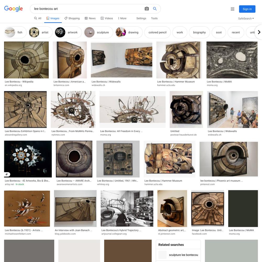Switch to the All tab

coord(38,18)
